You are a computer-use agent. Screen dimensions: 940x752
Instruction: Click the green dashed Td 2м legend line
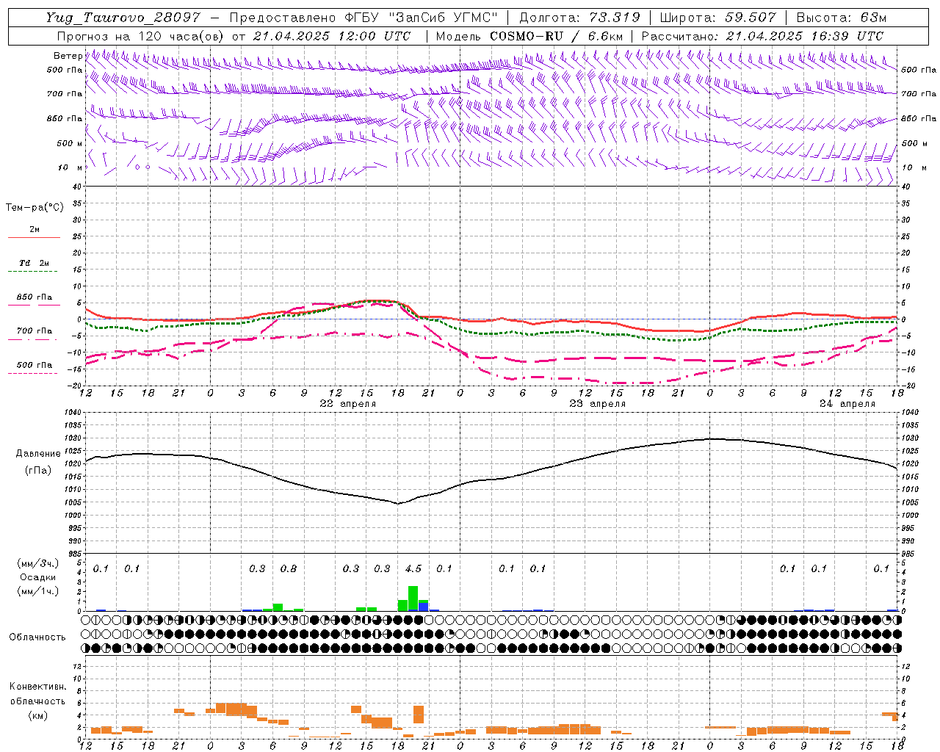34,271
